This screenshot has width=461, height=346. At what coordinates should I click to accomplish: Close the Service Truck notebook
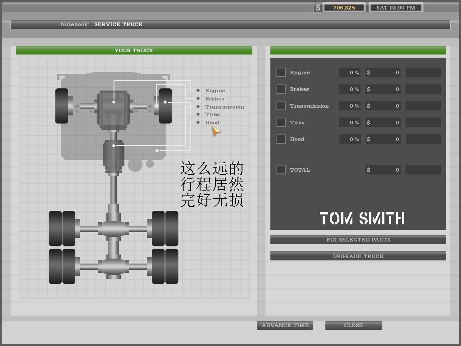(353, 325)
